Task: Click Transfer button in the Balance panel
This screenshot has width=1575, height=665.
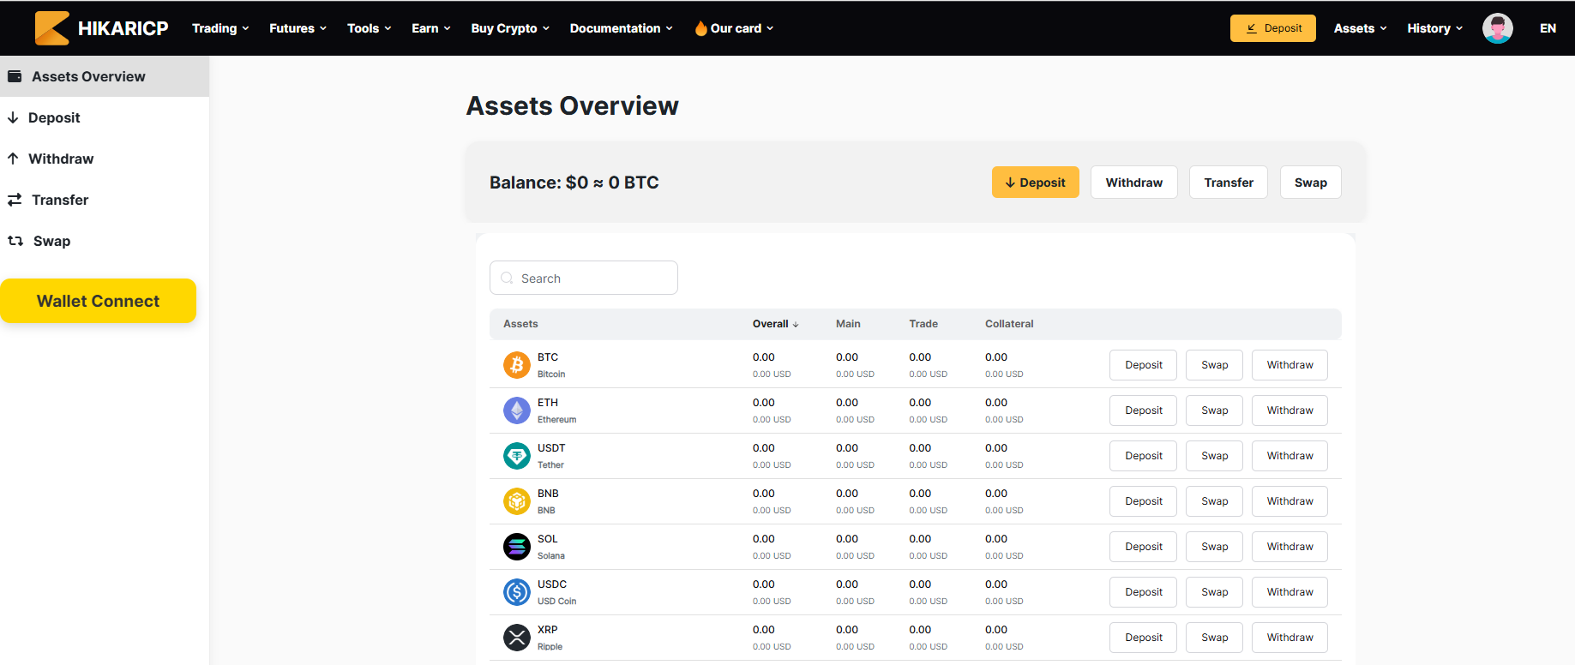Action: [x=1229, y=183]
